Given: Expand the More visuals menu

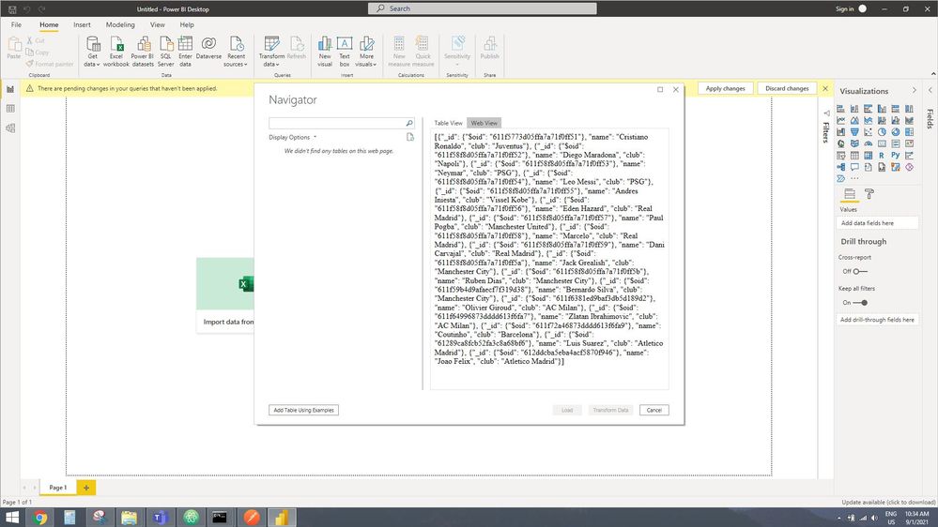Looking at the screenshot, I should [x=366, y=52].
